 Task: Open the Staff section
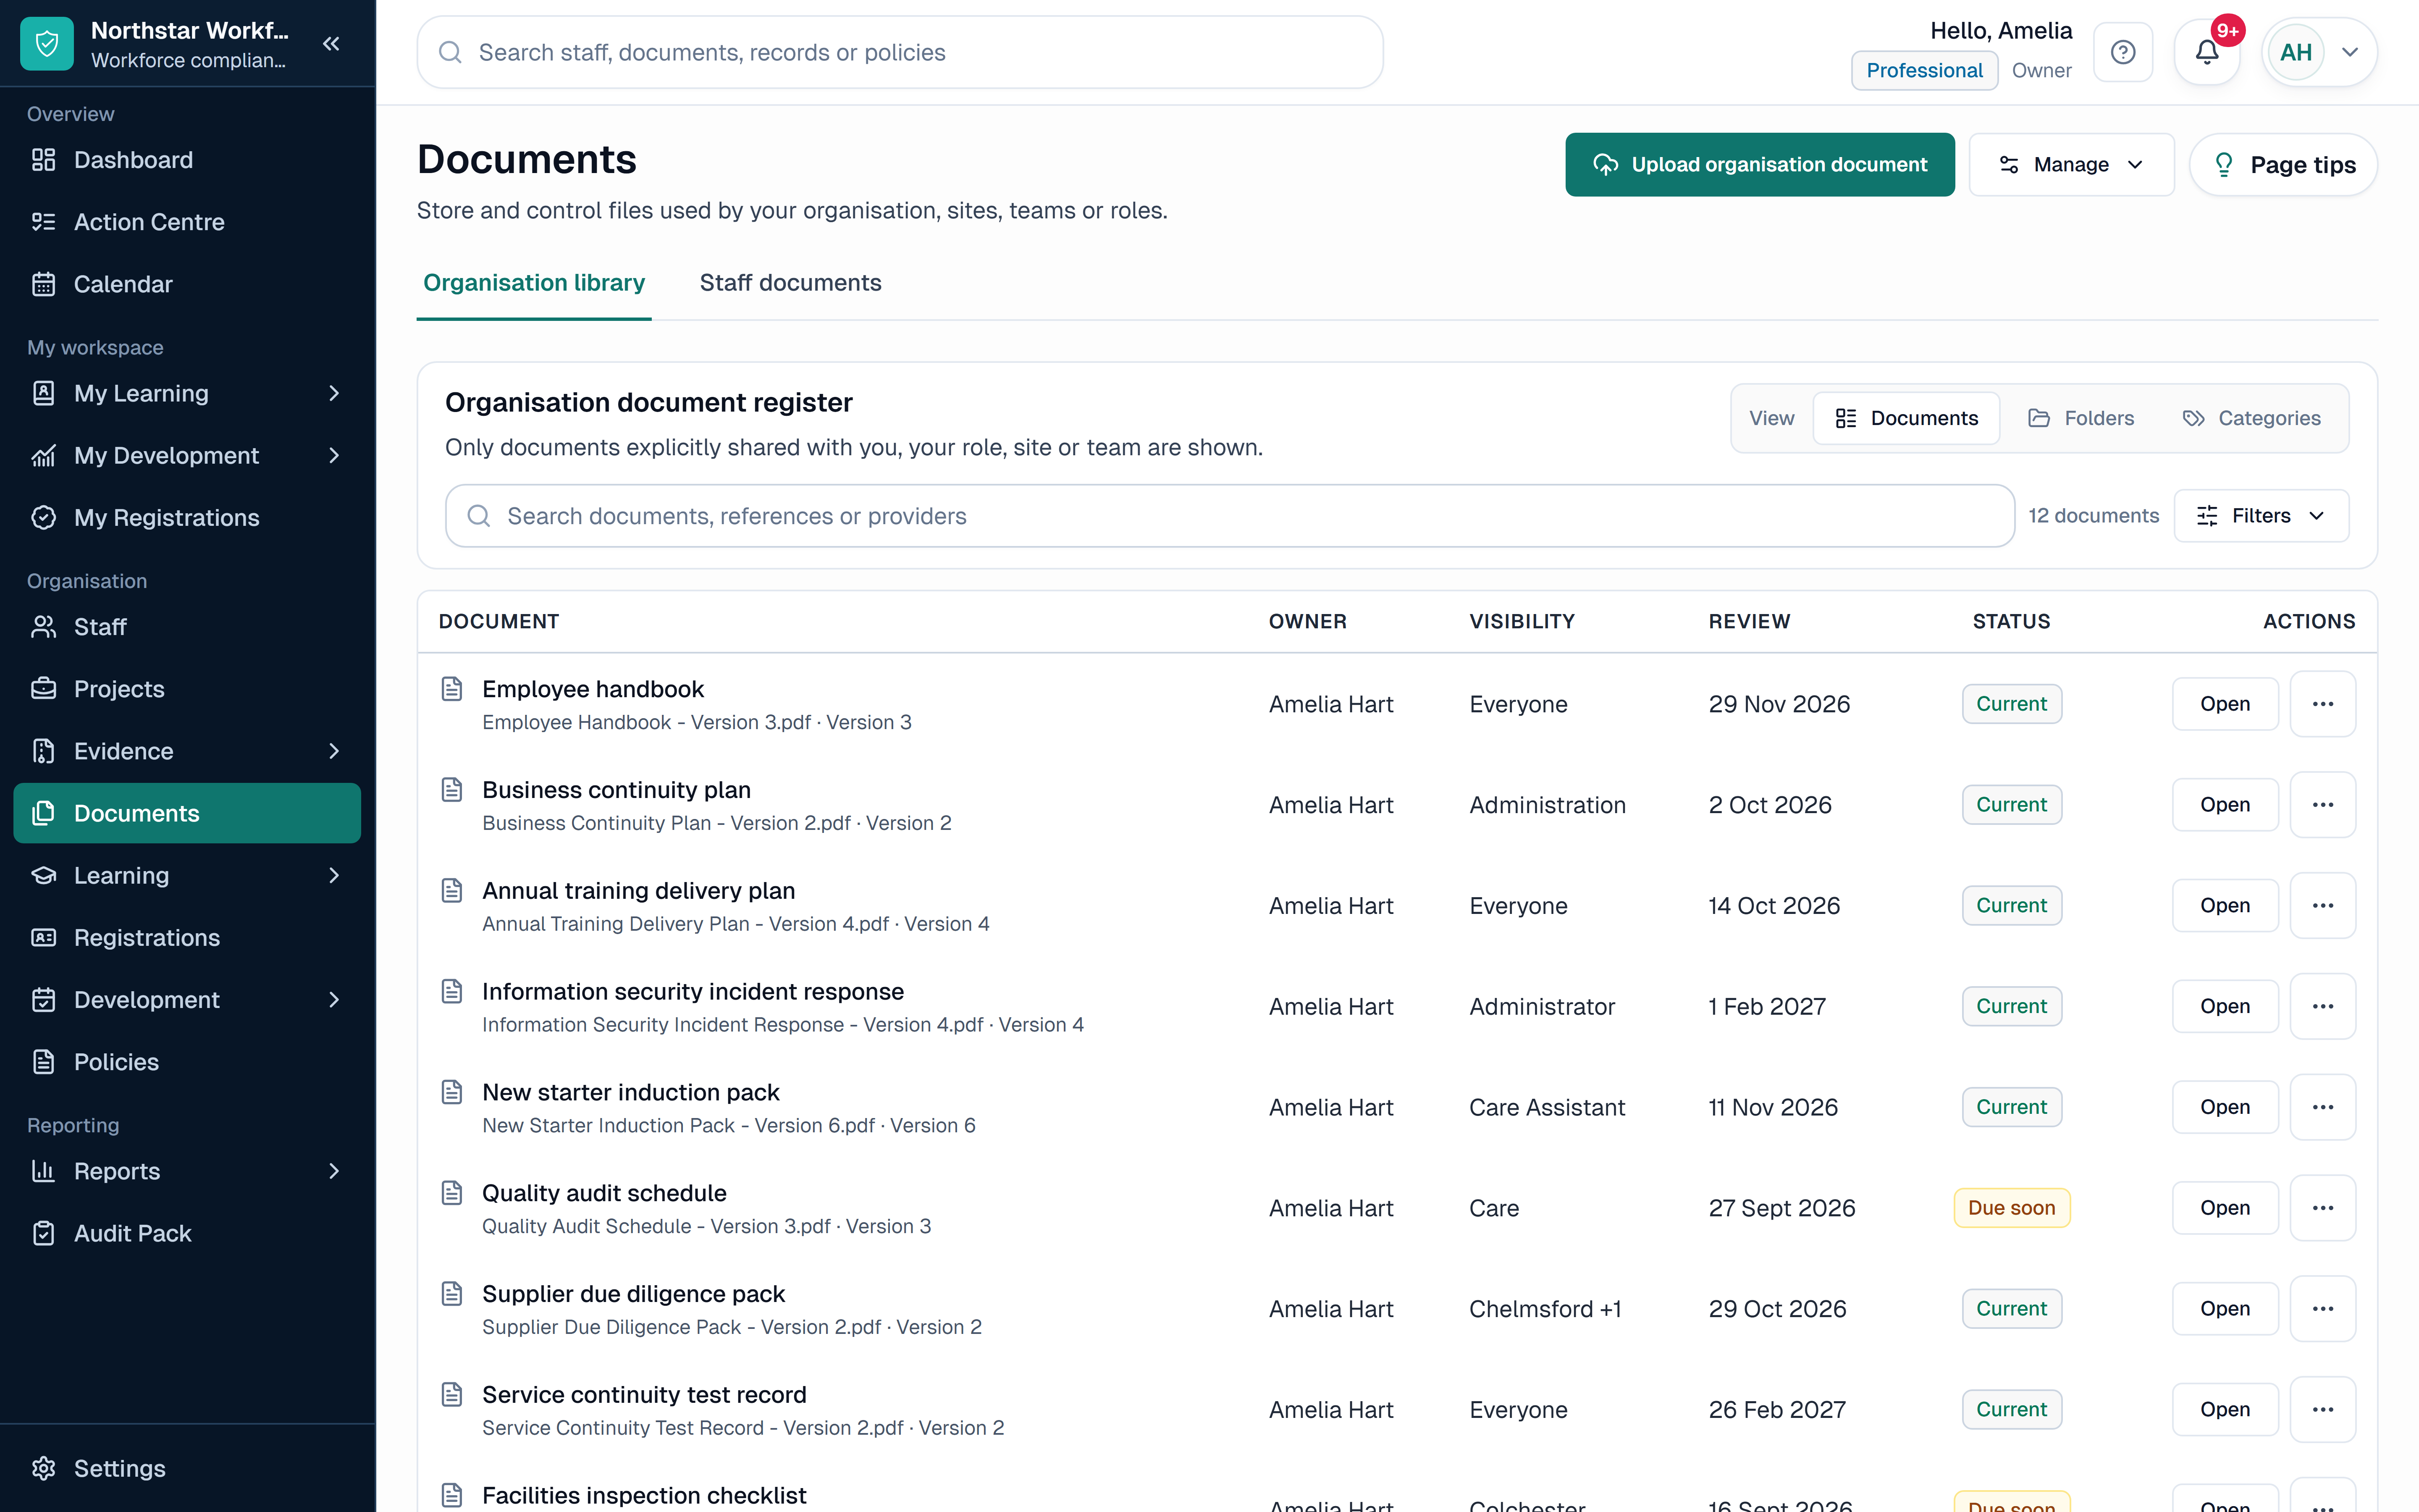pyautogui.click(x=187, y=627)
